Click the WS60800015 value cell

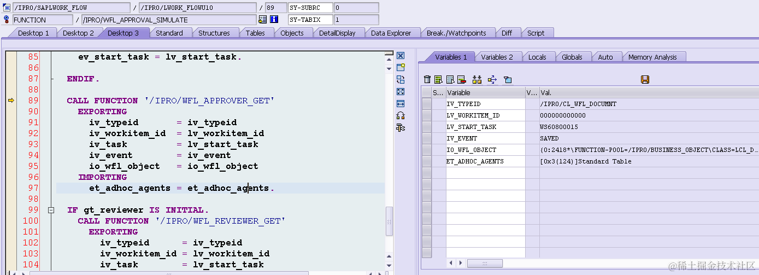pos(649,127)
